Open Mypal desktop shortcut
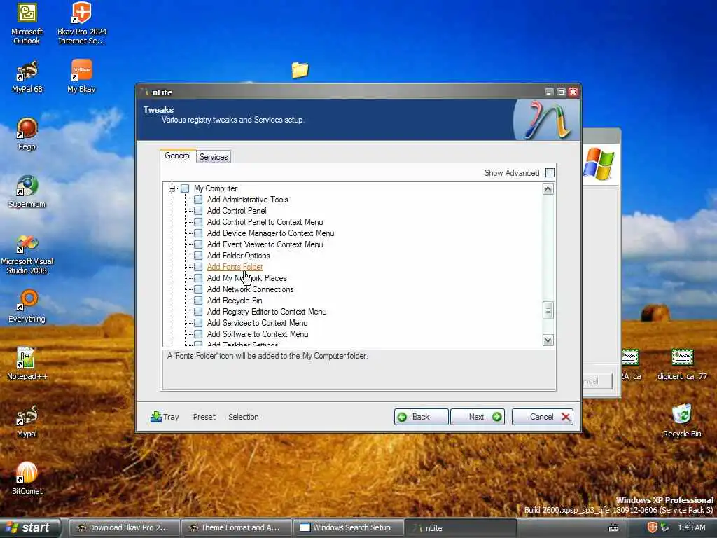Viewport: 717px width, 538px height. tap(27, 421)
